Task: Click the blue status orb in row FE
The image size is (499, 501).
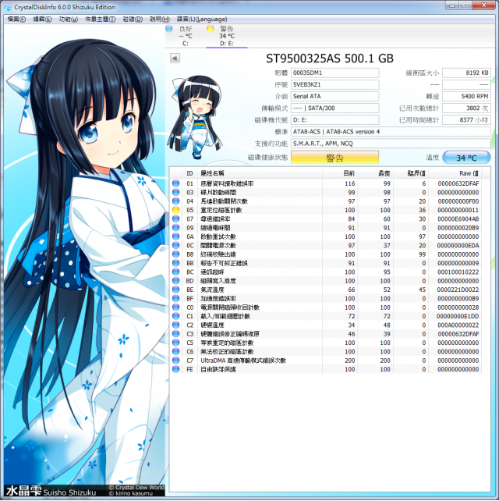Action: tap(175, 369)
